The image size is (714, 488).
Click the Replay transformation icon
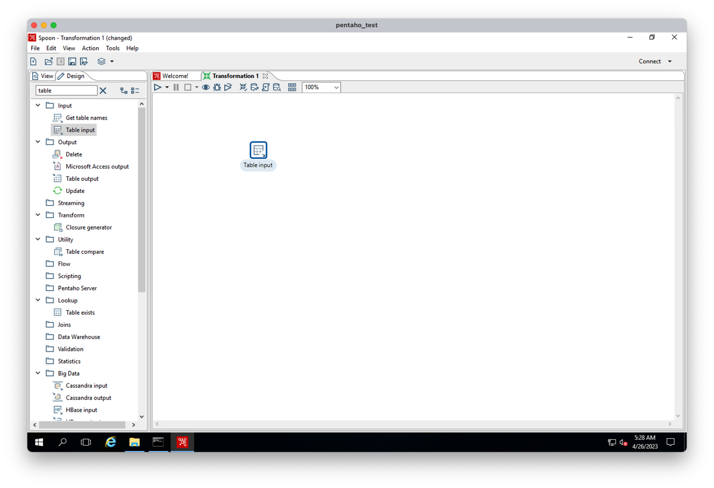coord(228,87)
